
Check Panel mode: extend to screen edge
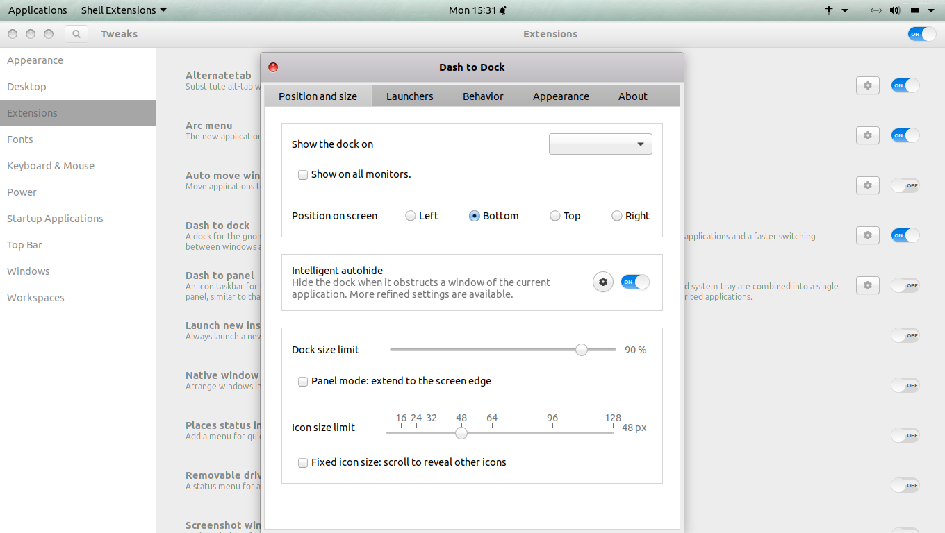click(x=303, y=382)
